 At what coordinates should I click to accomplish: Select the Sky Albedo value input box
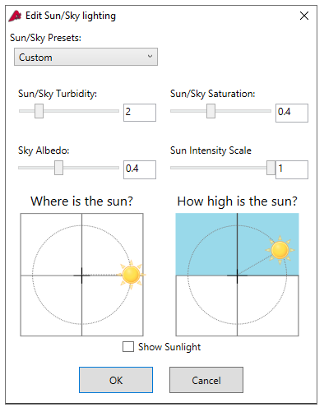[x=140, y=169]
